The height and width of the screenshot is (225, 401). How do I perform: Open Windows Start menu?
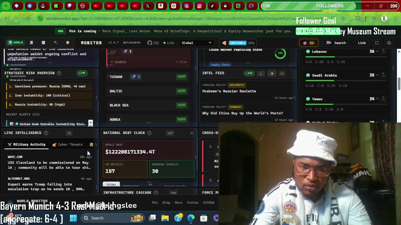pyautogui.click(x=73, y=218)
